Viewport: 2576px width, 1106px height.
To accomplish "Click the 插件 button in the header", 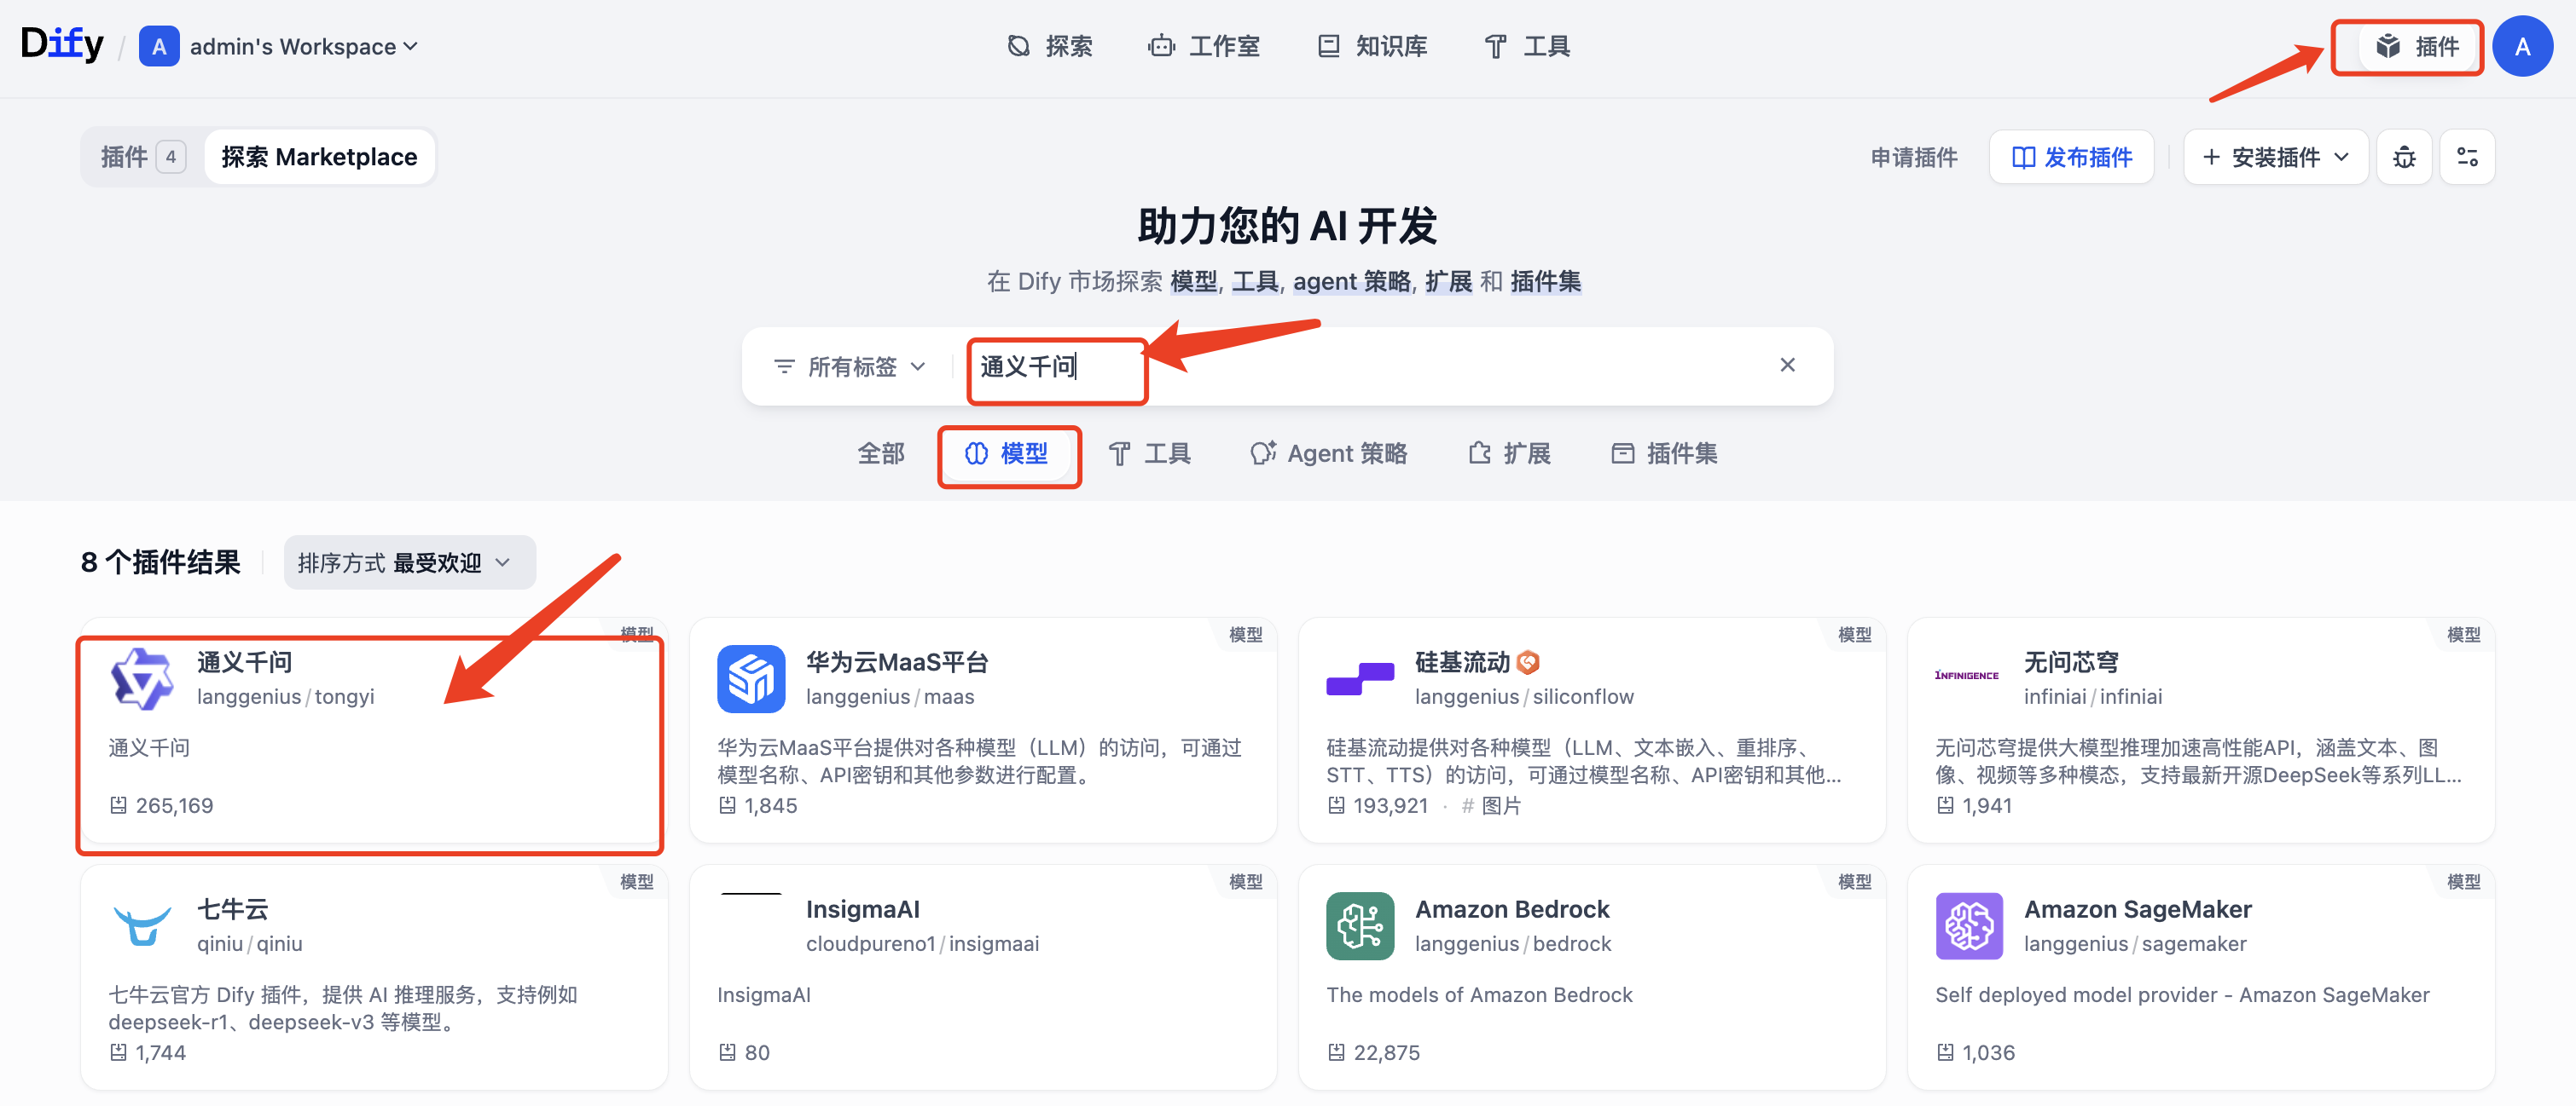I will pyautogui.click(x=2417, y=46).
